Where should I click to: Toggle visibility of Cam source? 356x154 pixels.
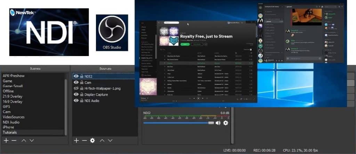[x=76, y=82]
